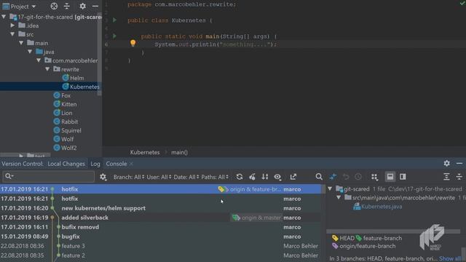The image size is (466, 262).
Task: Collapse the main folder
Action: [x=21, y=43]
